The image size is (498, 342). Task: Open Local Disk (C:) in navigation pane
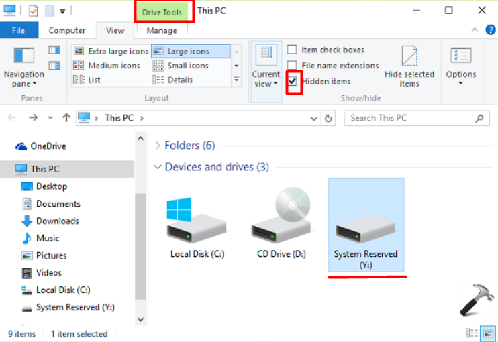[x=56, y=290]
